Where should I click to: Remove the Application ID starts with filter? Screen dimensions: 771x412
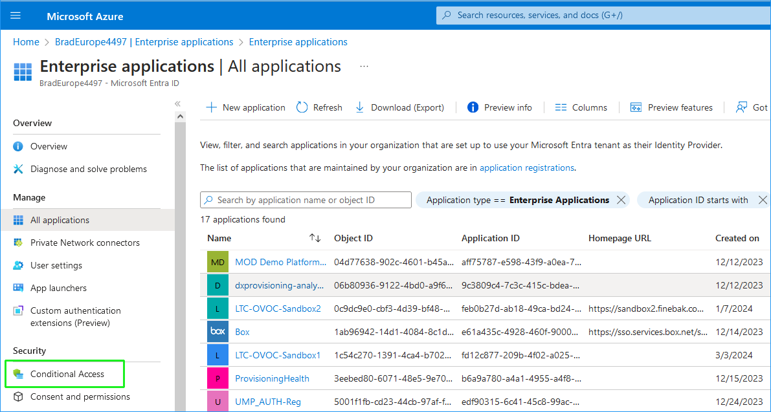pos(763,200)
